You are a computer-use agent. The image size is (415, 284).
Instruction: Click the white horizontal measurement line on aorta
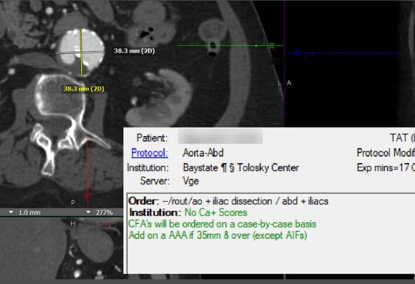(x=80, y=53)
